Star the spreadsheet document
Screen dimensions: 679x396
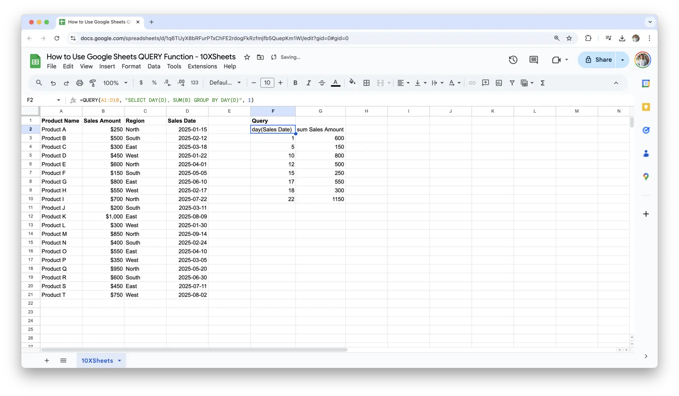pyautogui.click(x=247, y=57)
